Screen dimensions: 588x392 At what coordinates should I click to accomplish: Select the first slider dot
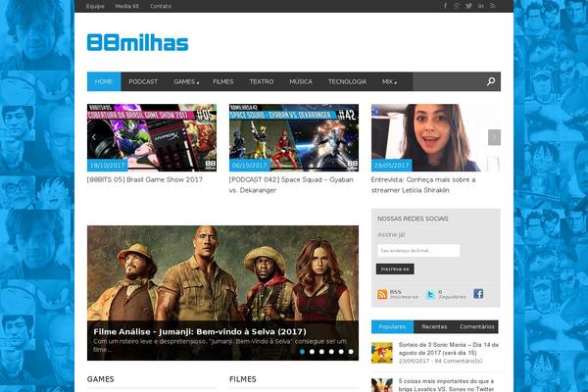302,352
